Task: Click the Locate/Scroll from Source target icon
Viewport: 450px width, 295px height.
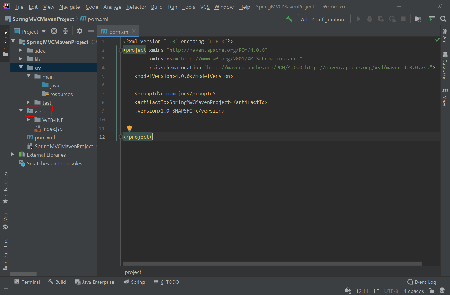Action: click(x=54, y=31)
